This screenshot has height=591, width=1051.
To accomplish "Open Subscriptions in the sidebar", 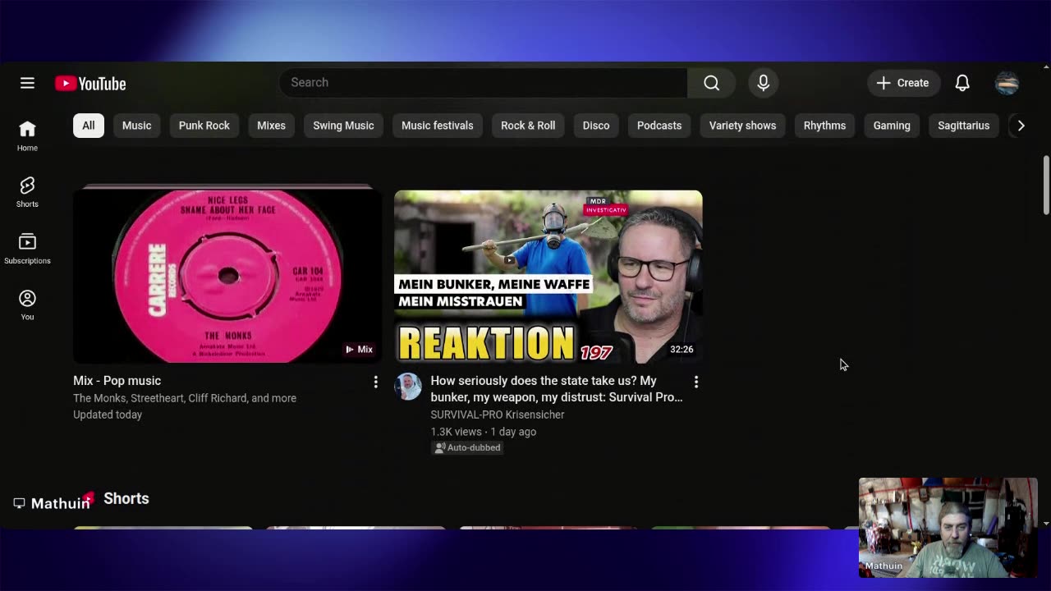I will coord(27,249).
